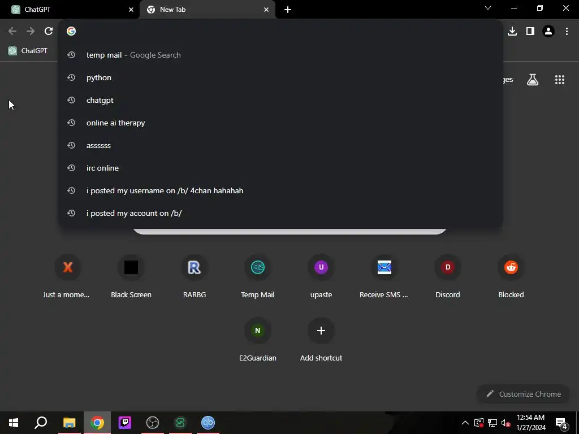Open the 'Just a mome...' shortcut
579x434 pixels.
coord(68,277)
